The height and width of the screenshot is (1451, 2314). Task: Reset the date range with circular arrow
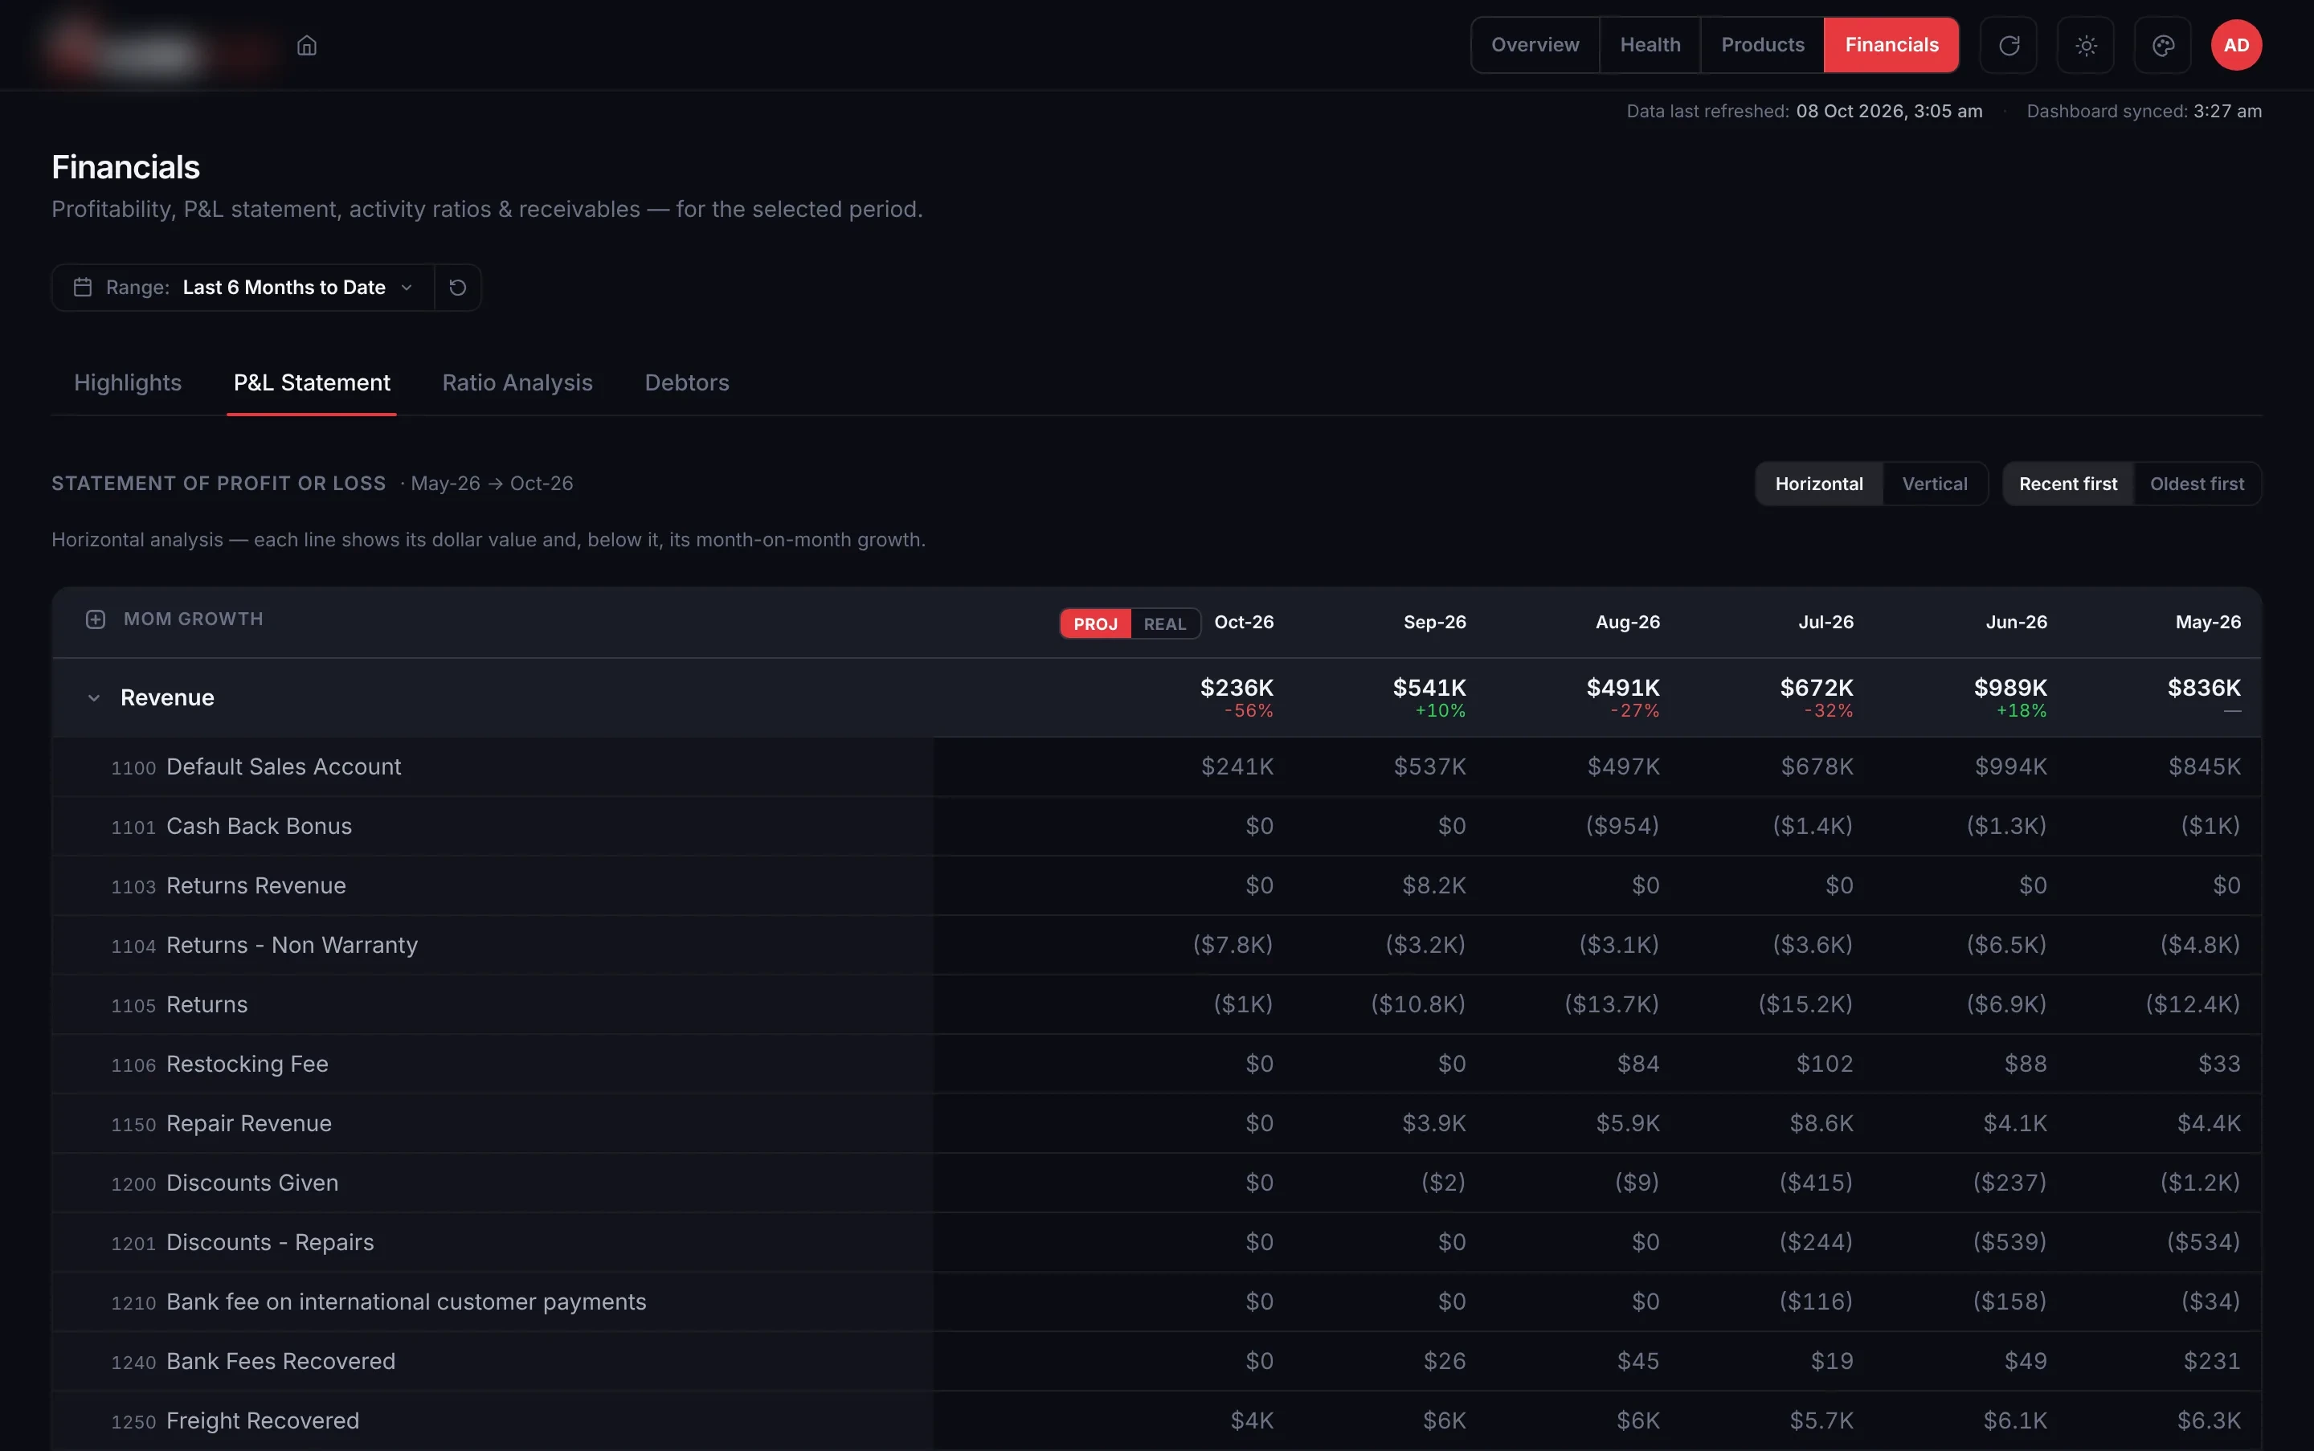pos(458,288)
